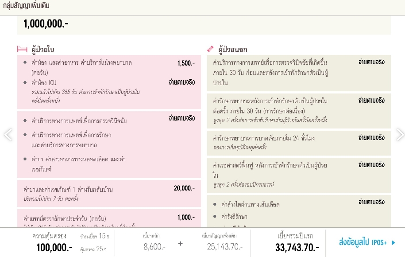This screenshot has height=257, width=405.
Task: Click the arrow icon after IPOS+
Action: click(x=393, y=242)
